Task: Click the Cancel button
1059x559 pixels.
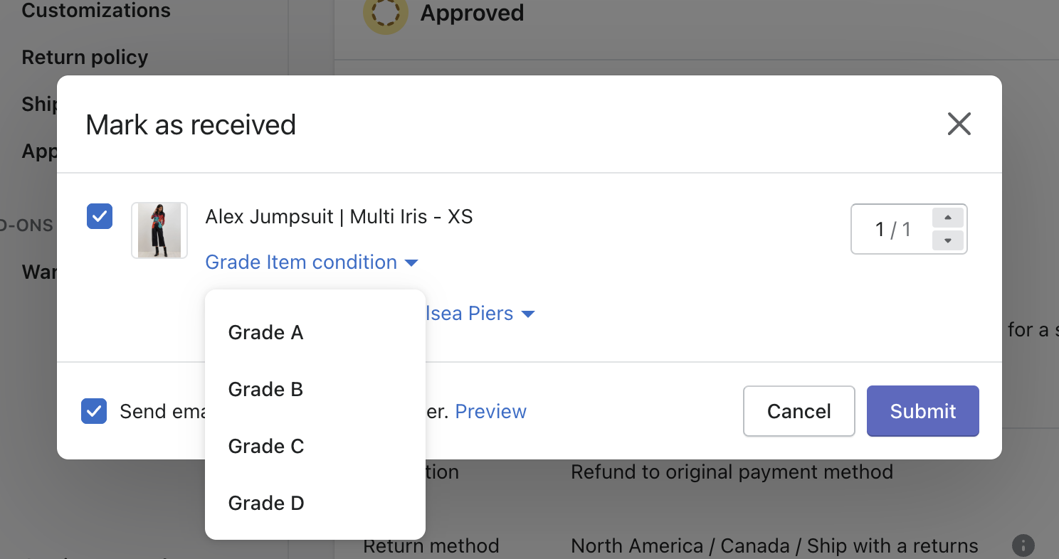Action: 799,411
